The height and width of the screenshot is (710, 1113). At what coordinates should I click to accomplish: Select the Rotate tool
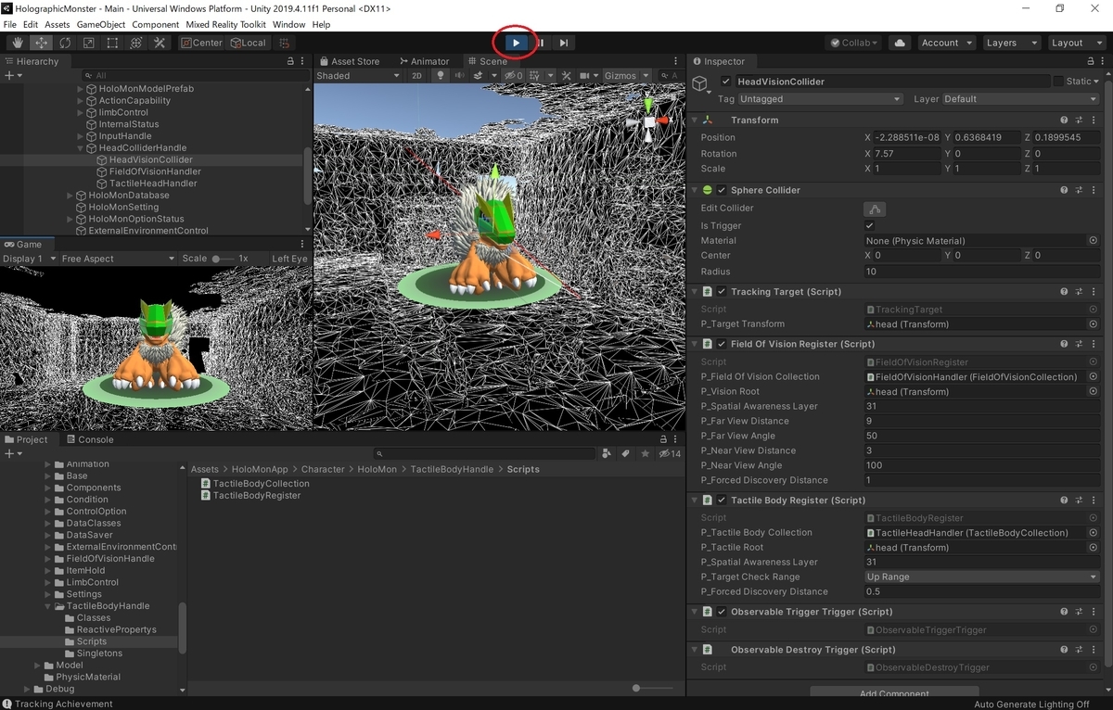[x=65, y=43]
